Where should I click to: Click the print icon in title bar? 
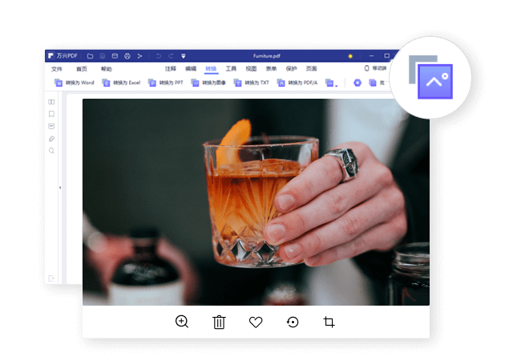pos(127,56)
